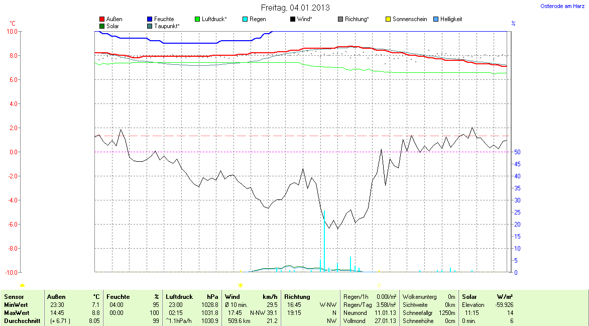
Task: Click the Solar column header in table
Action: (470, 297)
